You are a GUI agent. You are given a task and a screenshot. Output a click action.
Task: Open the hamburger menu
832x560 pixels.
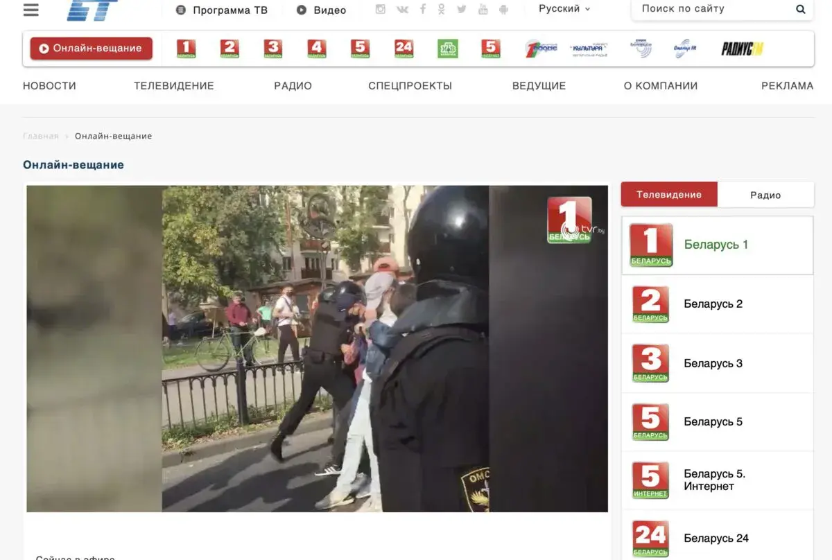point(31,10)
